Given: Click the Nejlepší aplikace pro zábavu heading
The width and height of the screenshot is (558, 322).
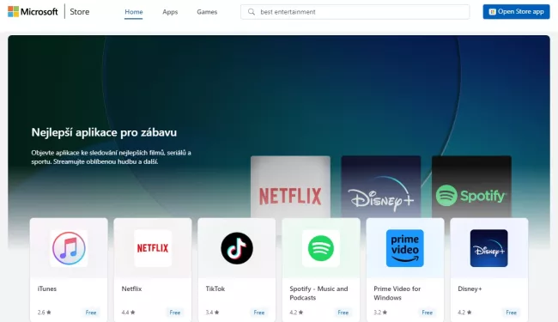Looking at the screenshot, I should pos(104,132).
